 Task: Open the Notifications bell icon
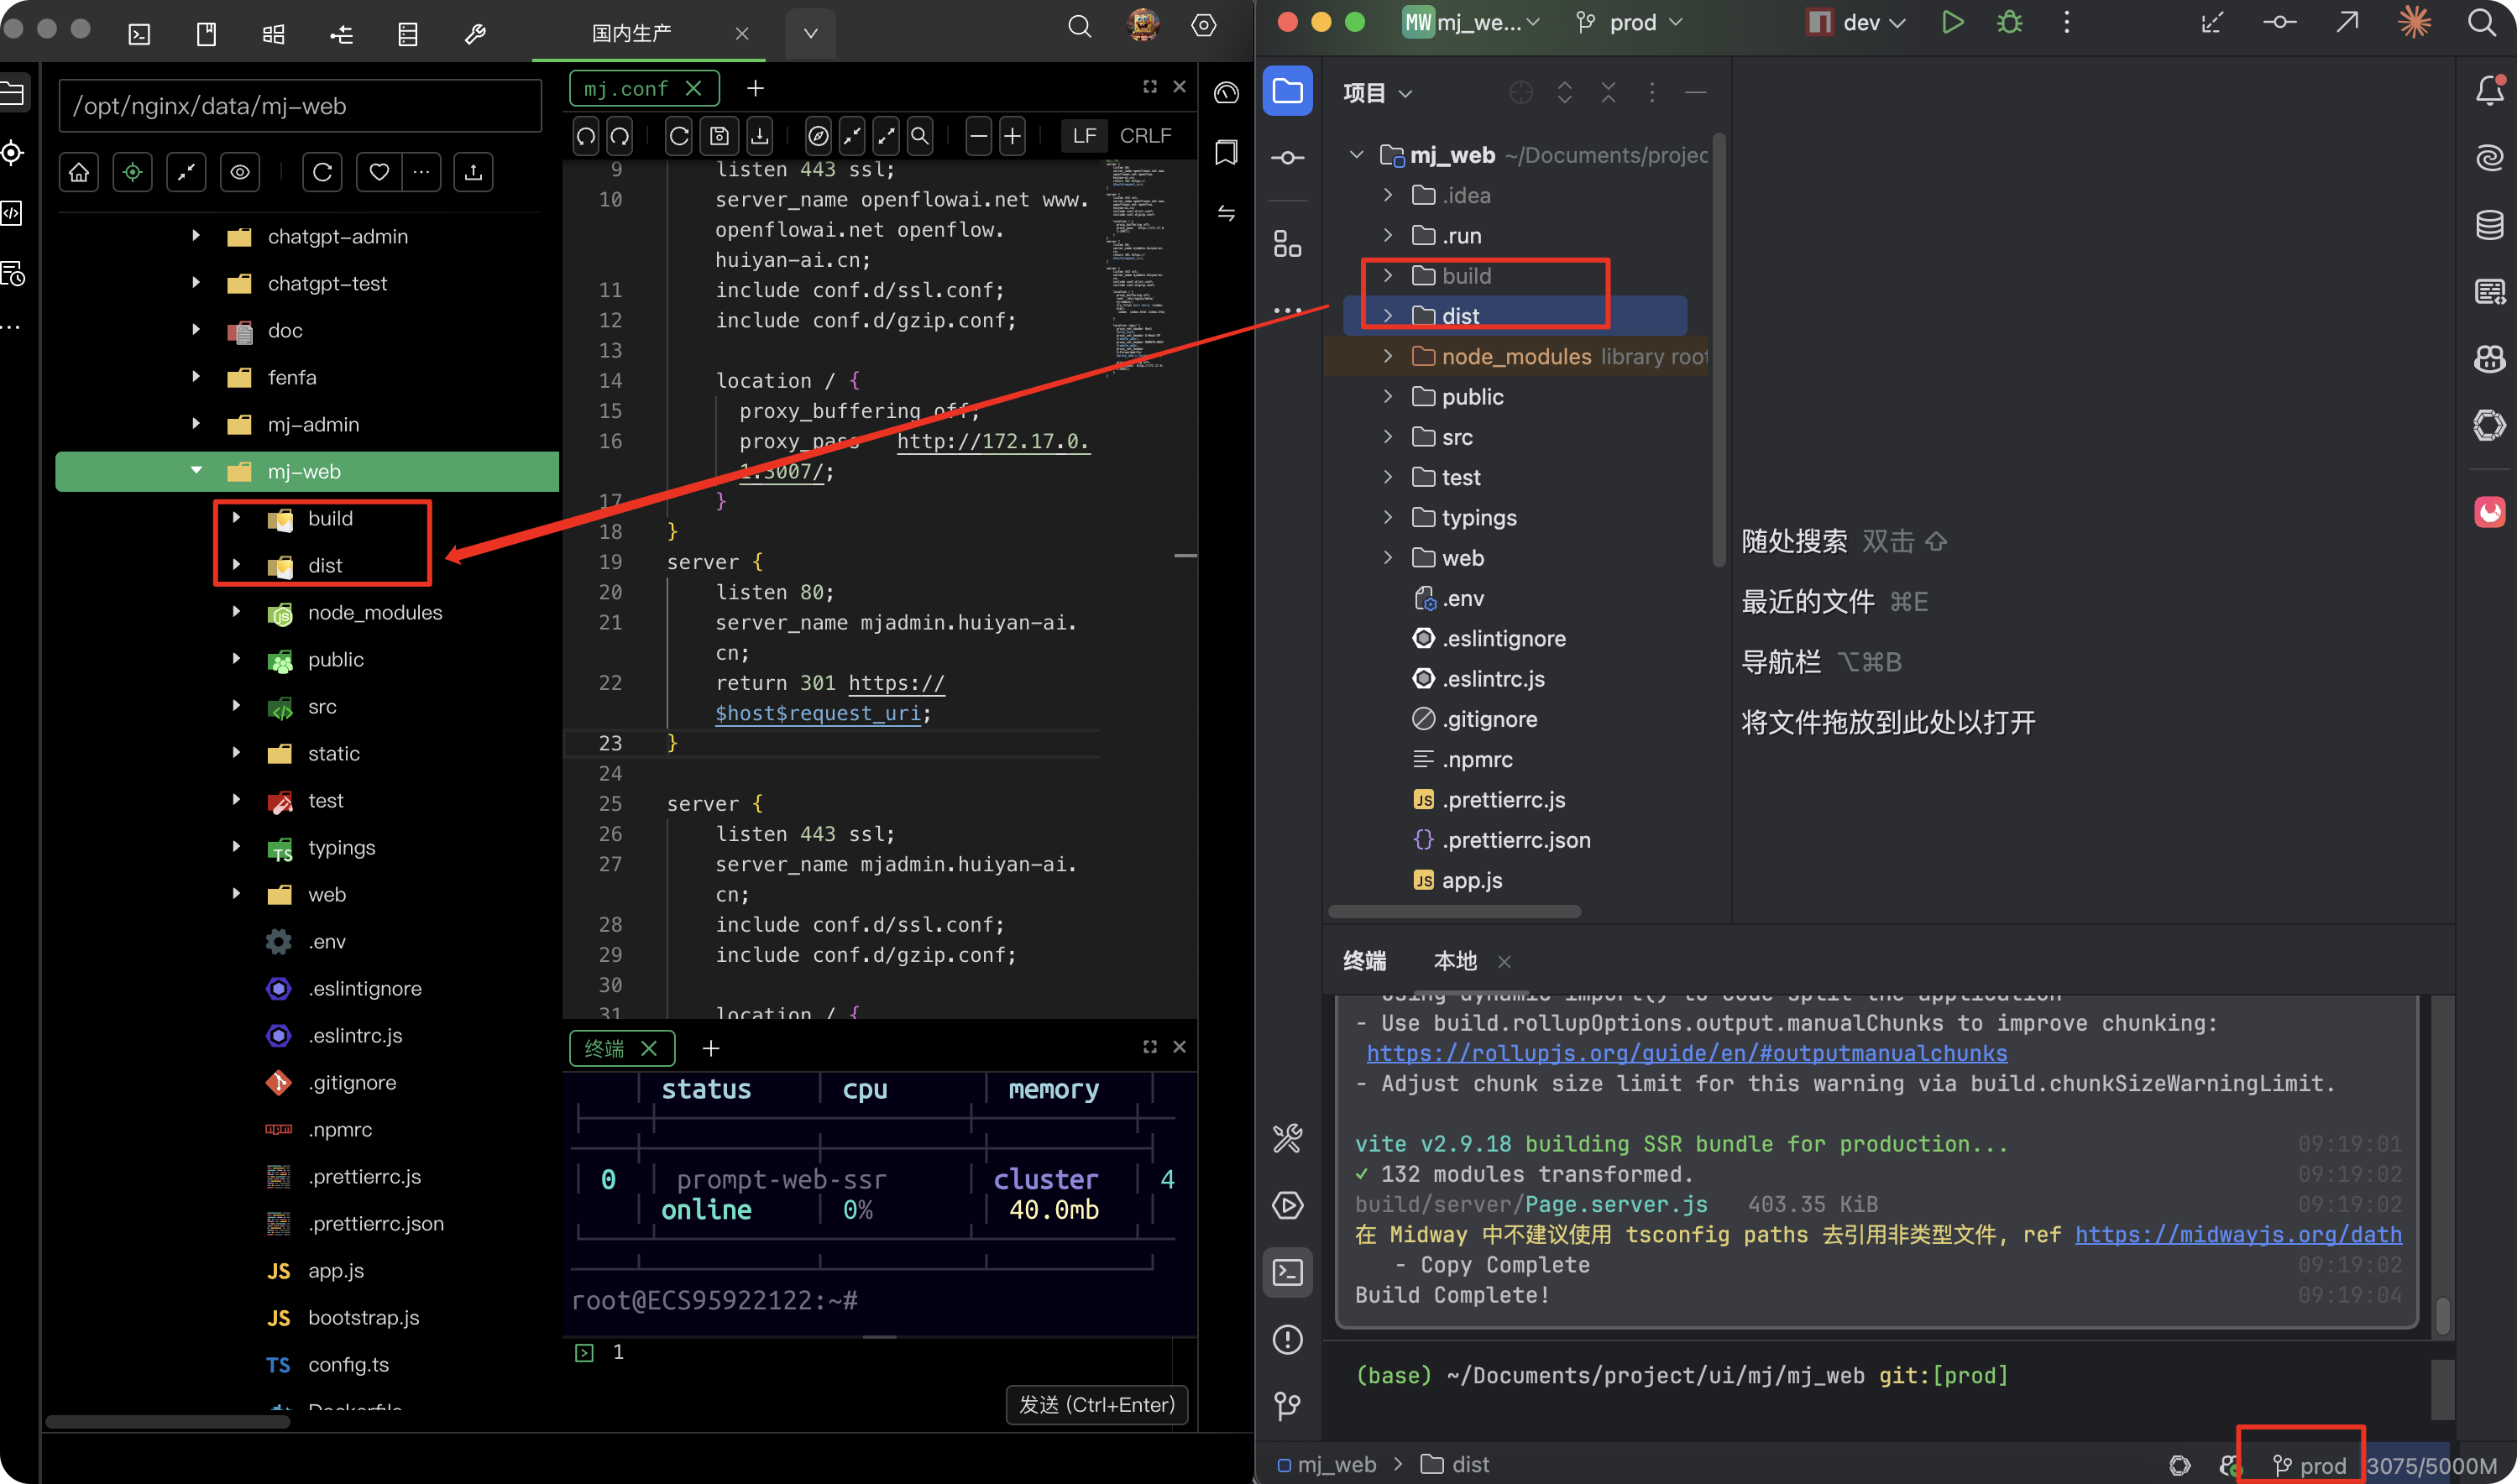pyautogui.click(x=2489, y=91)
